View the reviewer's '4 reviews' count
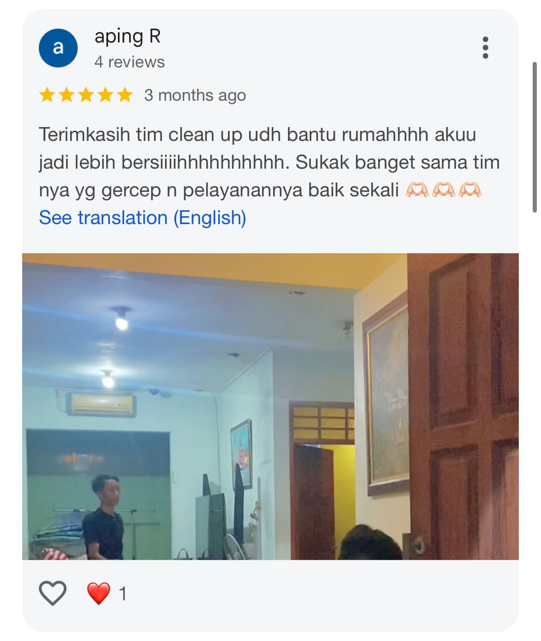This screenshot has height=641, width=541. click(x=129, y=62)
